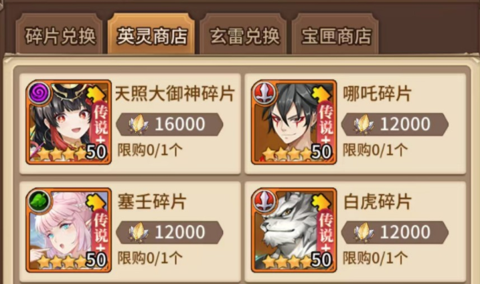Tap the 塞壬 pink-haired hero portrait
The image size is (480, 284).
coord(68,230)
